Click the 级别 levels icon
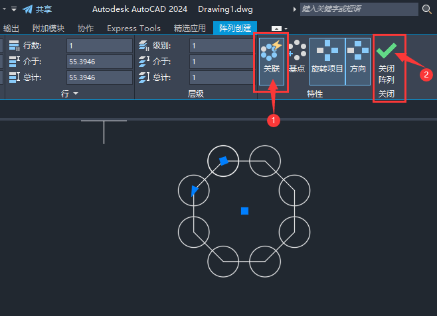The height and width of the screenshot is (316, 437). coord(144,46)
